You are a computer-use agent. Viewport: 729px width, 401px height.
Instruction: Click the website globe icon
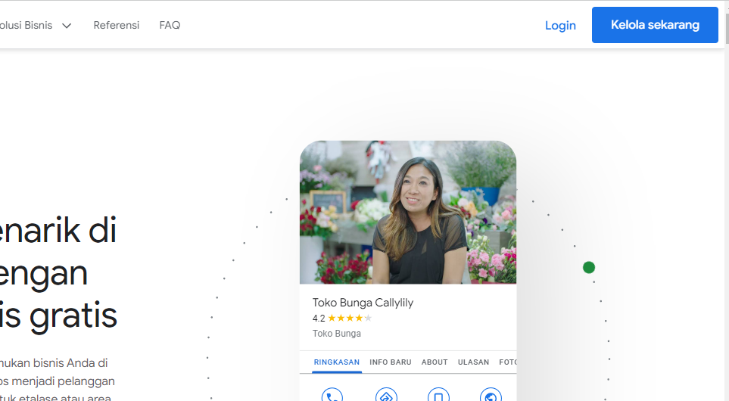[491, 394]
